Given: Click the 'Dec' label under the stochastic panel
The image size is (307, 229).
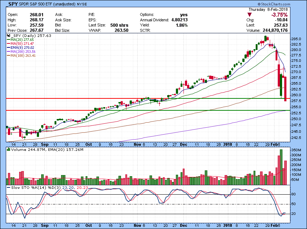Looking at the screenshot, I should (x=183, y=225).
